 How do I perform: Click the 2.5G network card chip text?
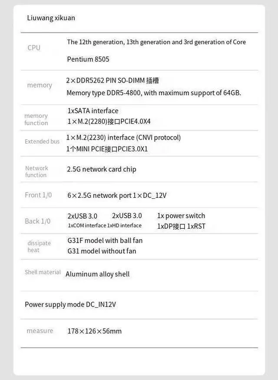coord(102,169)
